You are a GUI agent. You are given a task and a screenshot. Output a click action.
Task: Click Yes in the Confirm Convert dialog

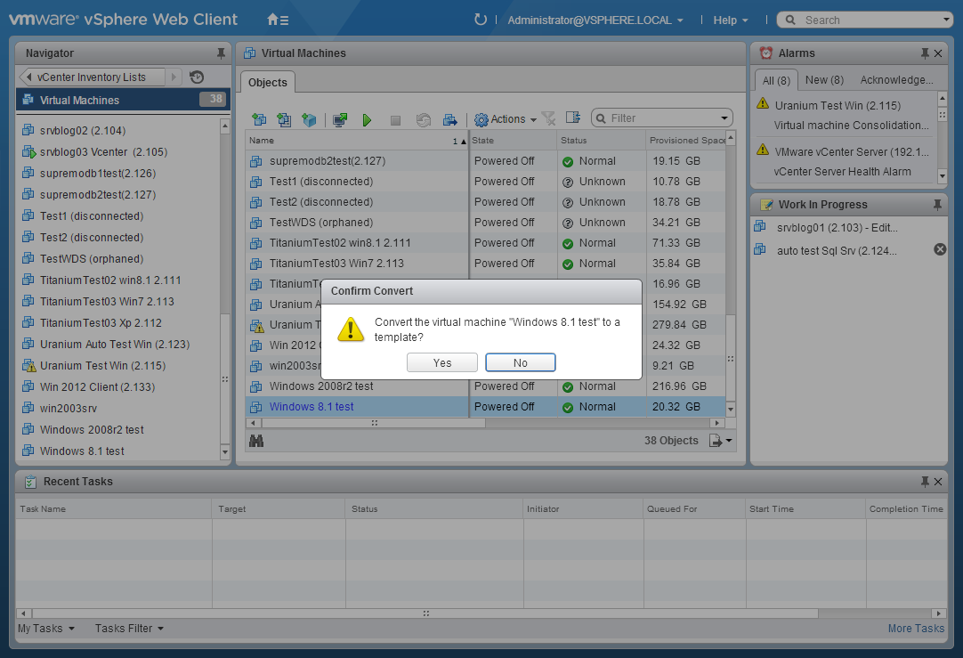(x=441, y=362)
